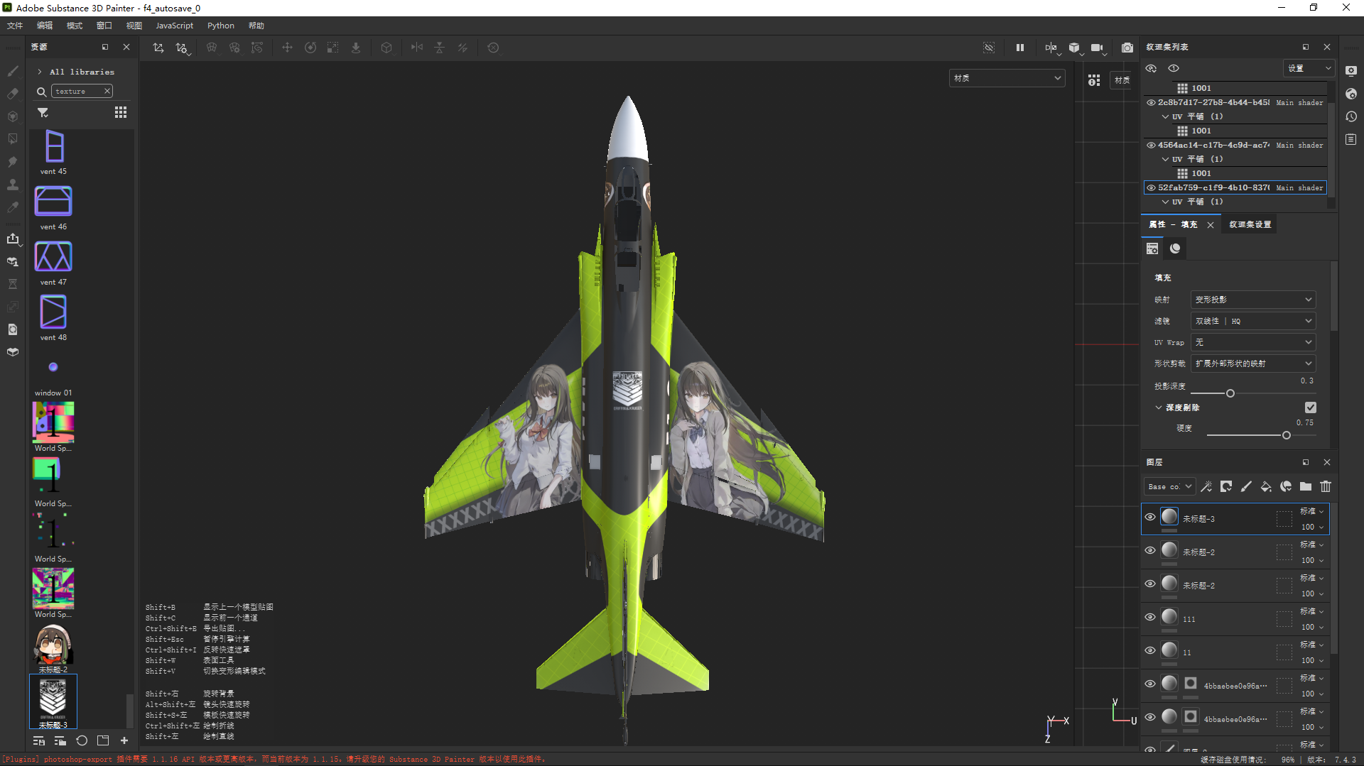Click the add paint layer brush icon

tap(1246, 486)
